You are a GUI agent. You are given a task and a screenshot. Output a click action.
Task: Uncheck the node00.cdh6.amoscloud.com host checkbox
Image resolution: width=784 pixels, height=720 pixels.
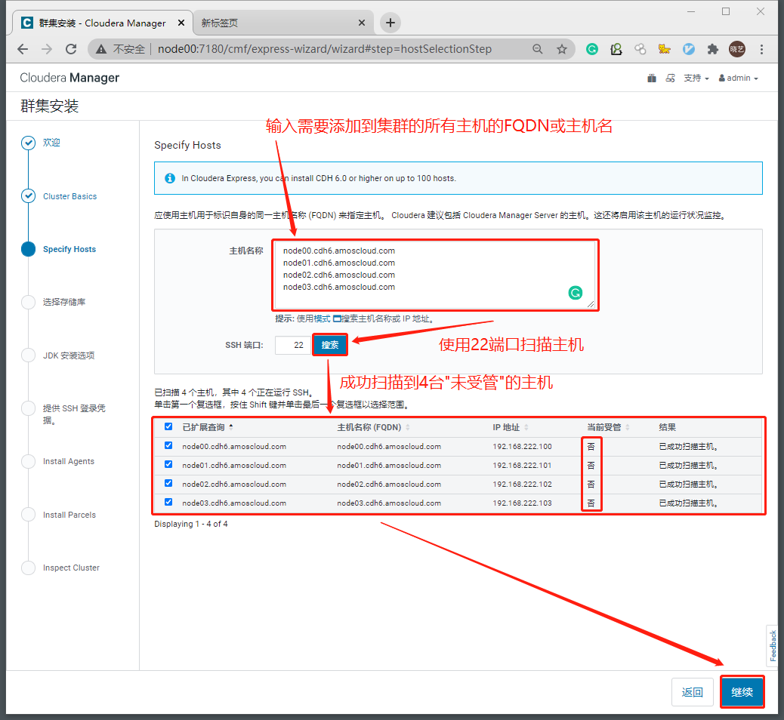(168, 446)
